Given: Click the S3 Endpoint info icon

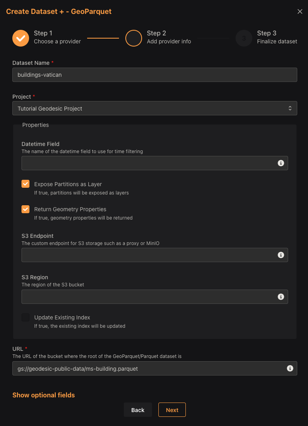Looking at the screenshot, I should point(281,255).
